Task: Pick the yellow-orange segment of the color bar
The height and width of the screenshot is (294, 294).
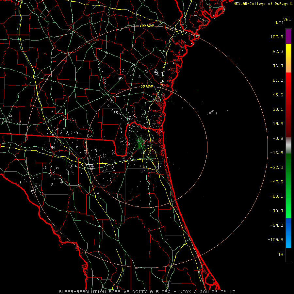Action: click(288, 58)
